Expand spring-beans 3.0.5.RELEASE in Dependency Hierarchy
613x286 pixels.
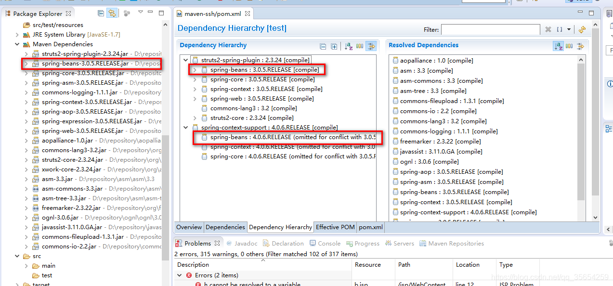pos(195,70)
